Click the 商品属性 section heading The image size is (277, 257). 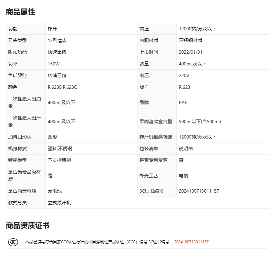click(x=20, y=12)
